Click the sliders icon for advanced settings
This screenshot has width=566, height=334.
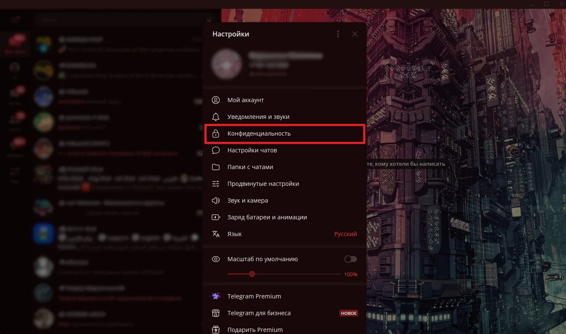(216, 184)
